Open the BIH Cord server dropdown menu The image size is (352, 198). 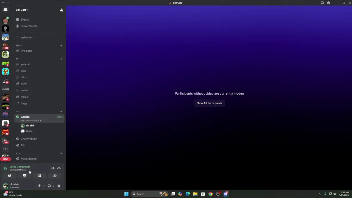[x=23, y=10]
